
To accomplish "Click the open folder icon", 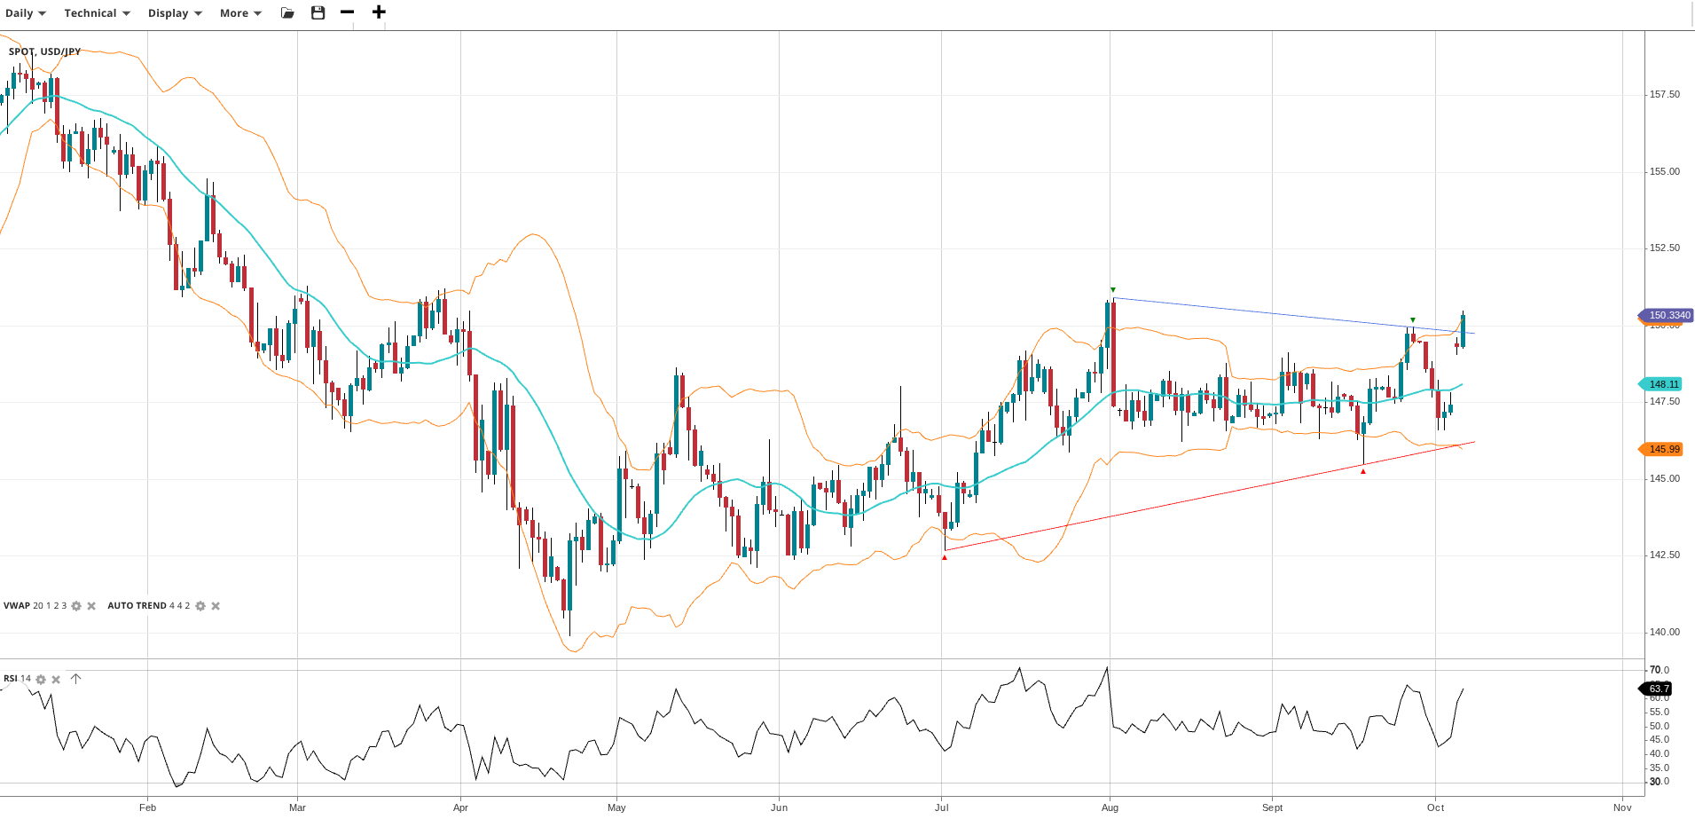I will pyautogui.click(x=287, y=13).
